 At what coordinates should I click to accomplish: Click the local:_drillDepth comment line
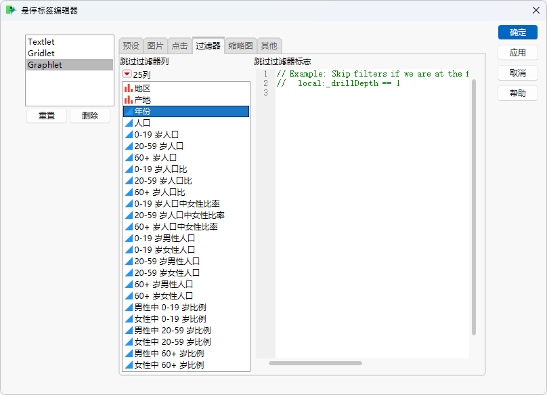point(338,83)
